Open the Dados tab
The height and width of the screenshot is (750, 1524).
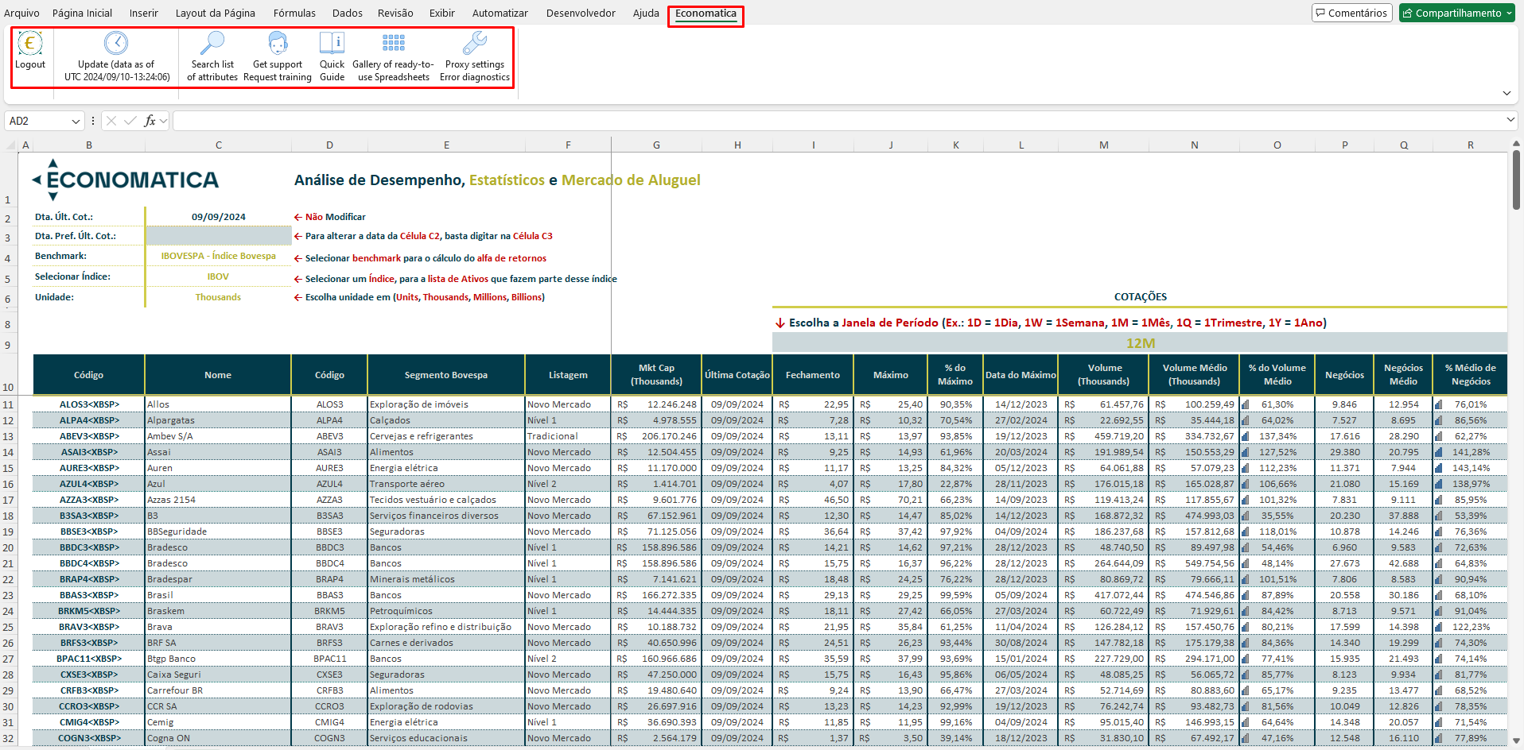click(x=348, y=13)
